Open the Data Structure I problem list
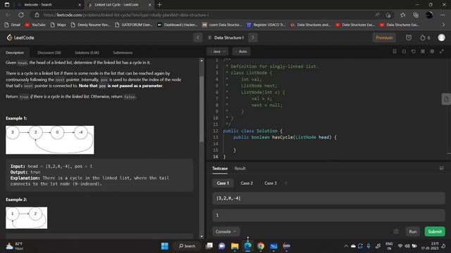 (225, 37)
